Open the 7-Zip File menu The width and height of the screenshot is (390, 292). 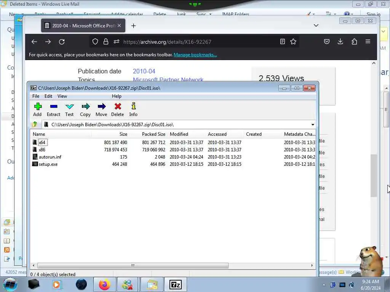(36, 96)
